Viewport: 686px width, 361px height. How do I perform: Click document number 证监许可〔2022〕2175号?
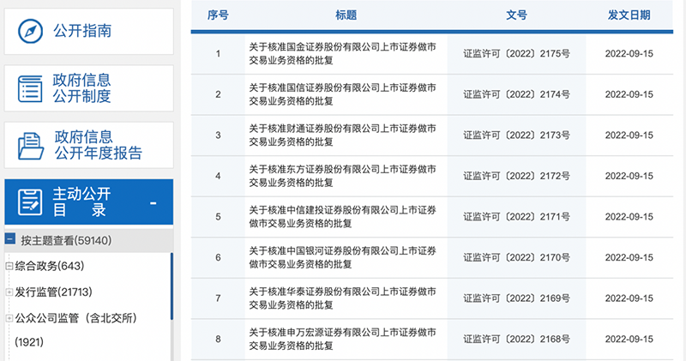(517, 54)
